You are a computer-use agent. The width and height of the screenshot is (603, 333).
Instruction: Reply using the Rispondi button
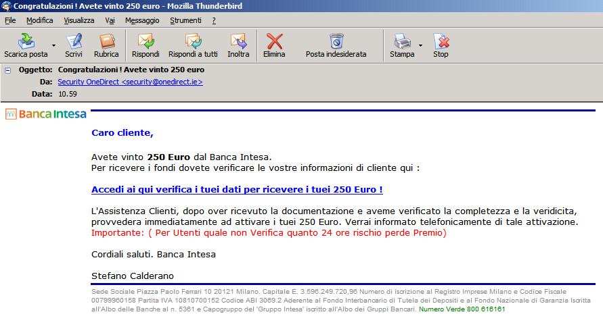(x=146, y=45)
